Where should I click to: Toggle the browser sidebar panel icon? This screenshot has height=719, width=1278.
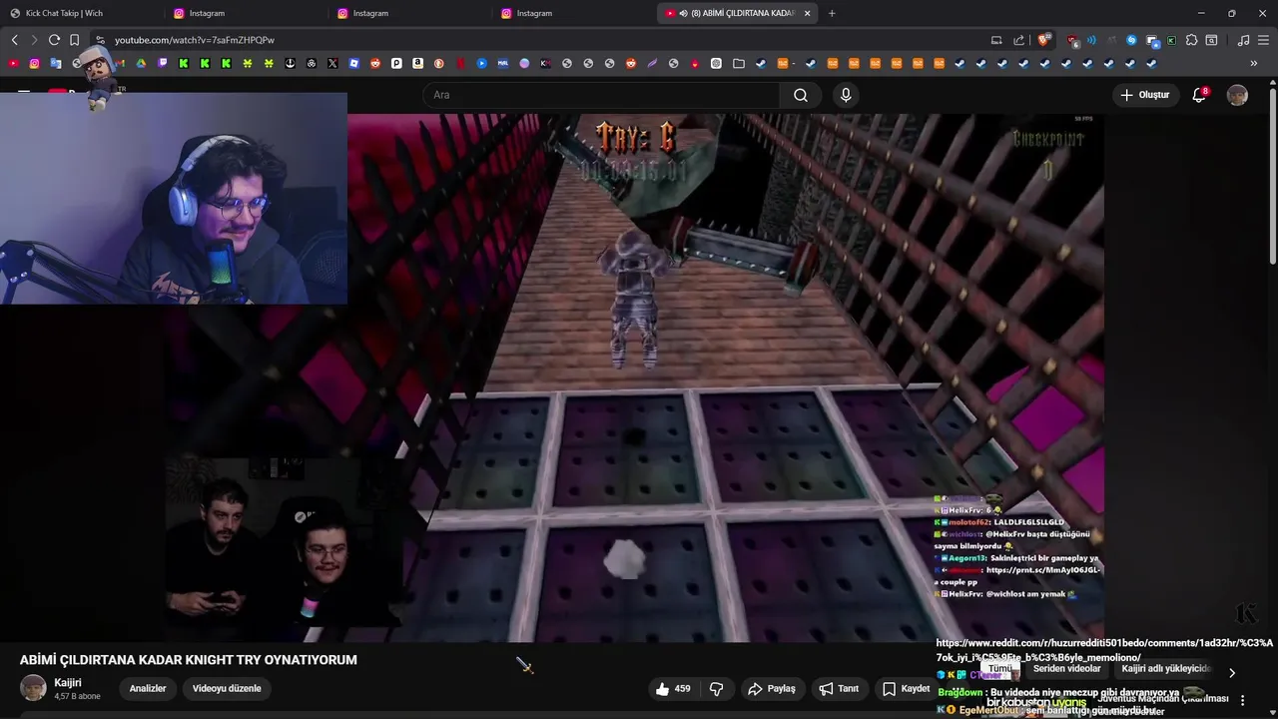[1211, 40]
